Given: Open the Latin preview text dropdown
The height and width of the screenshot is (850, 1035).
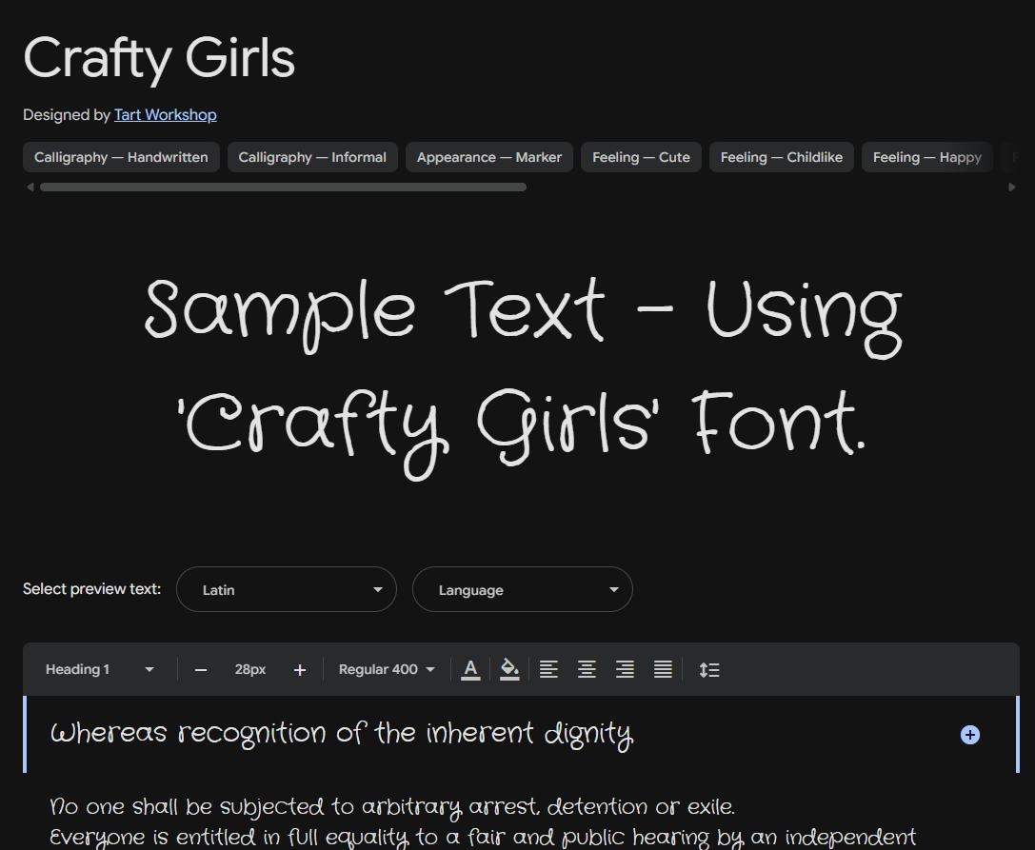Looking at the screenshot, I should [287, 589].
